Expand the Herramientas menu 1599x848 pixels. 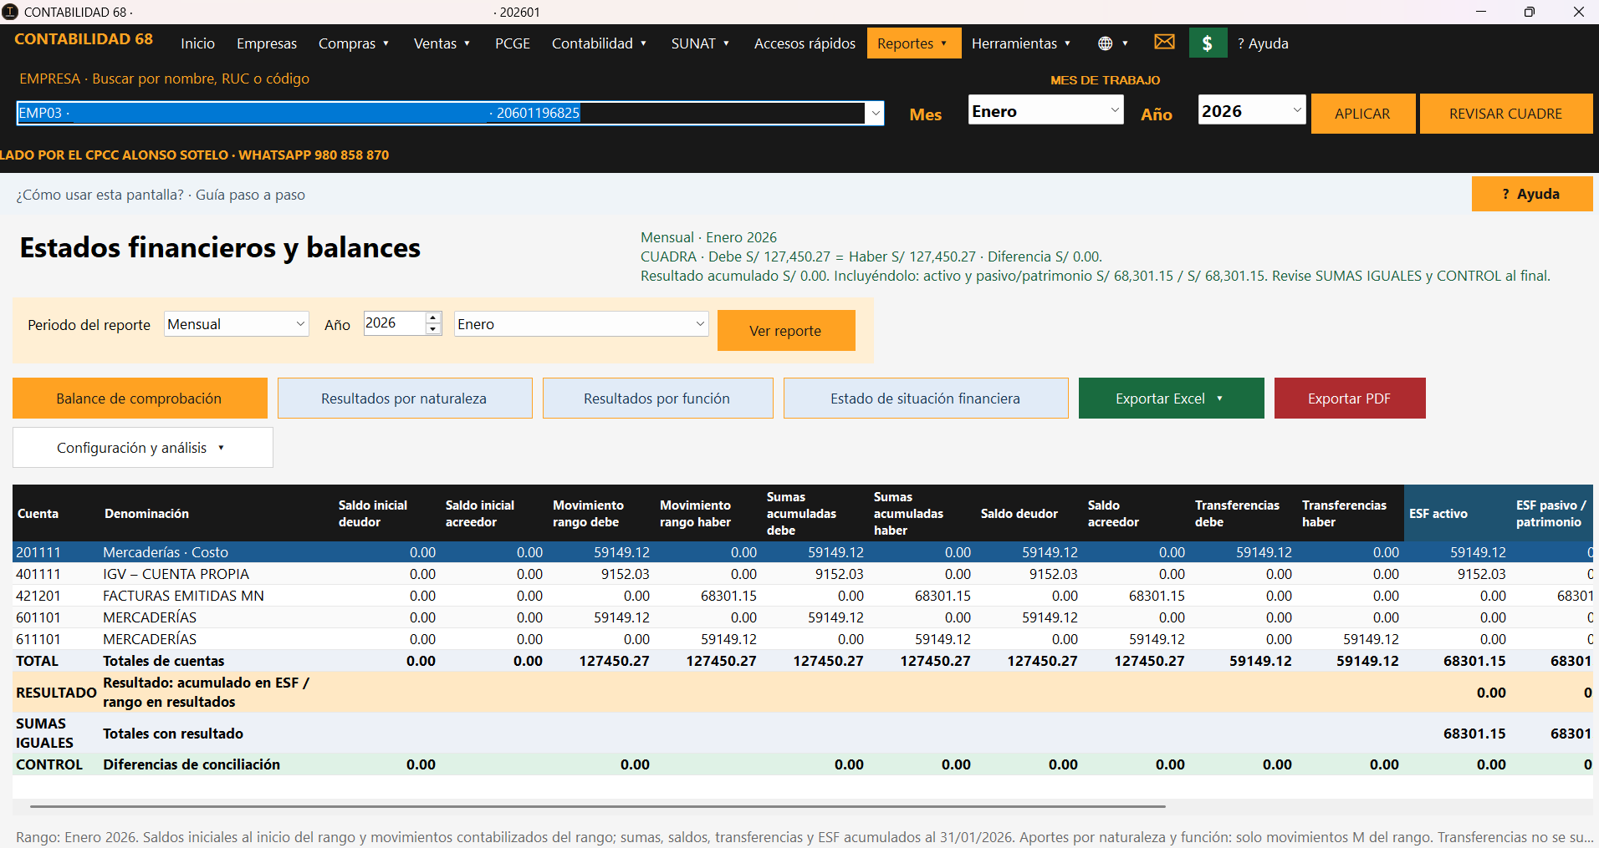tap(1021, 43)
